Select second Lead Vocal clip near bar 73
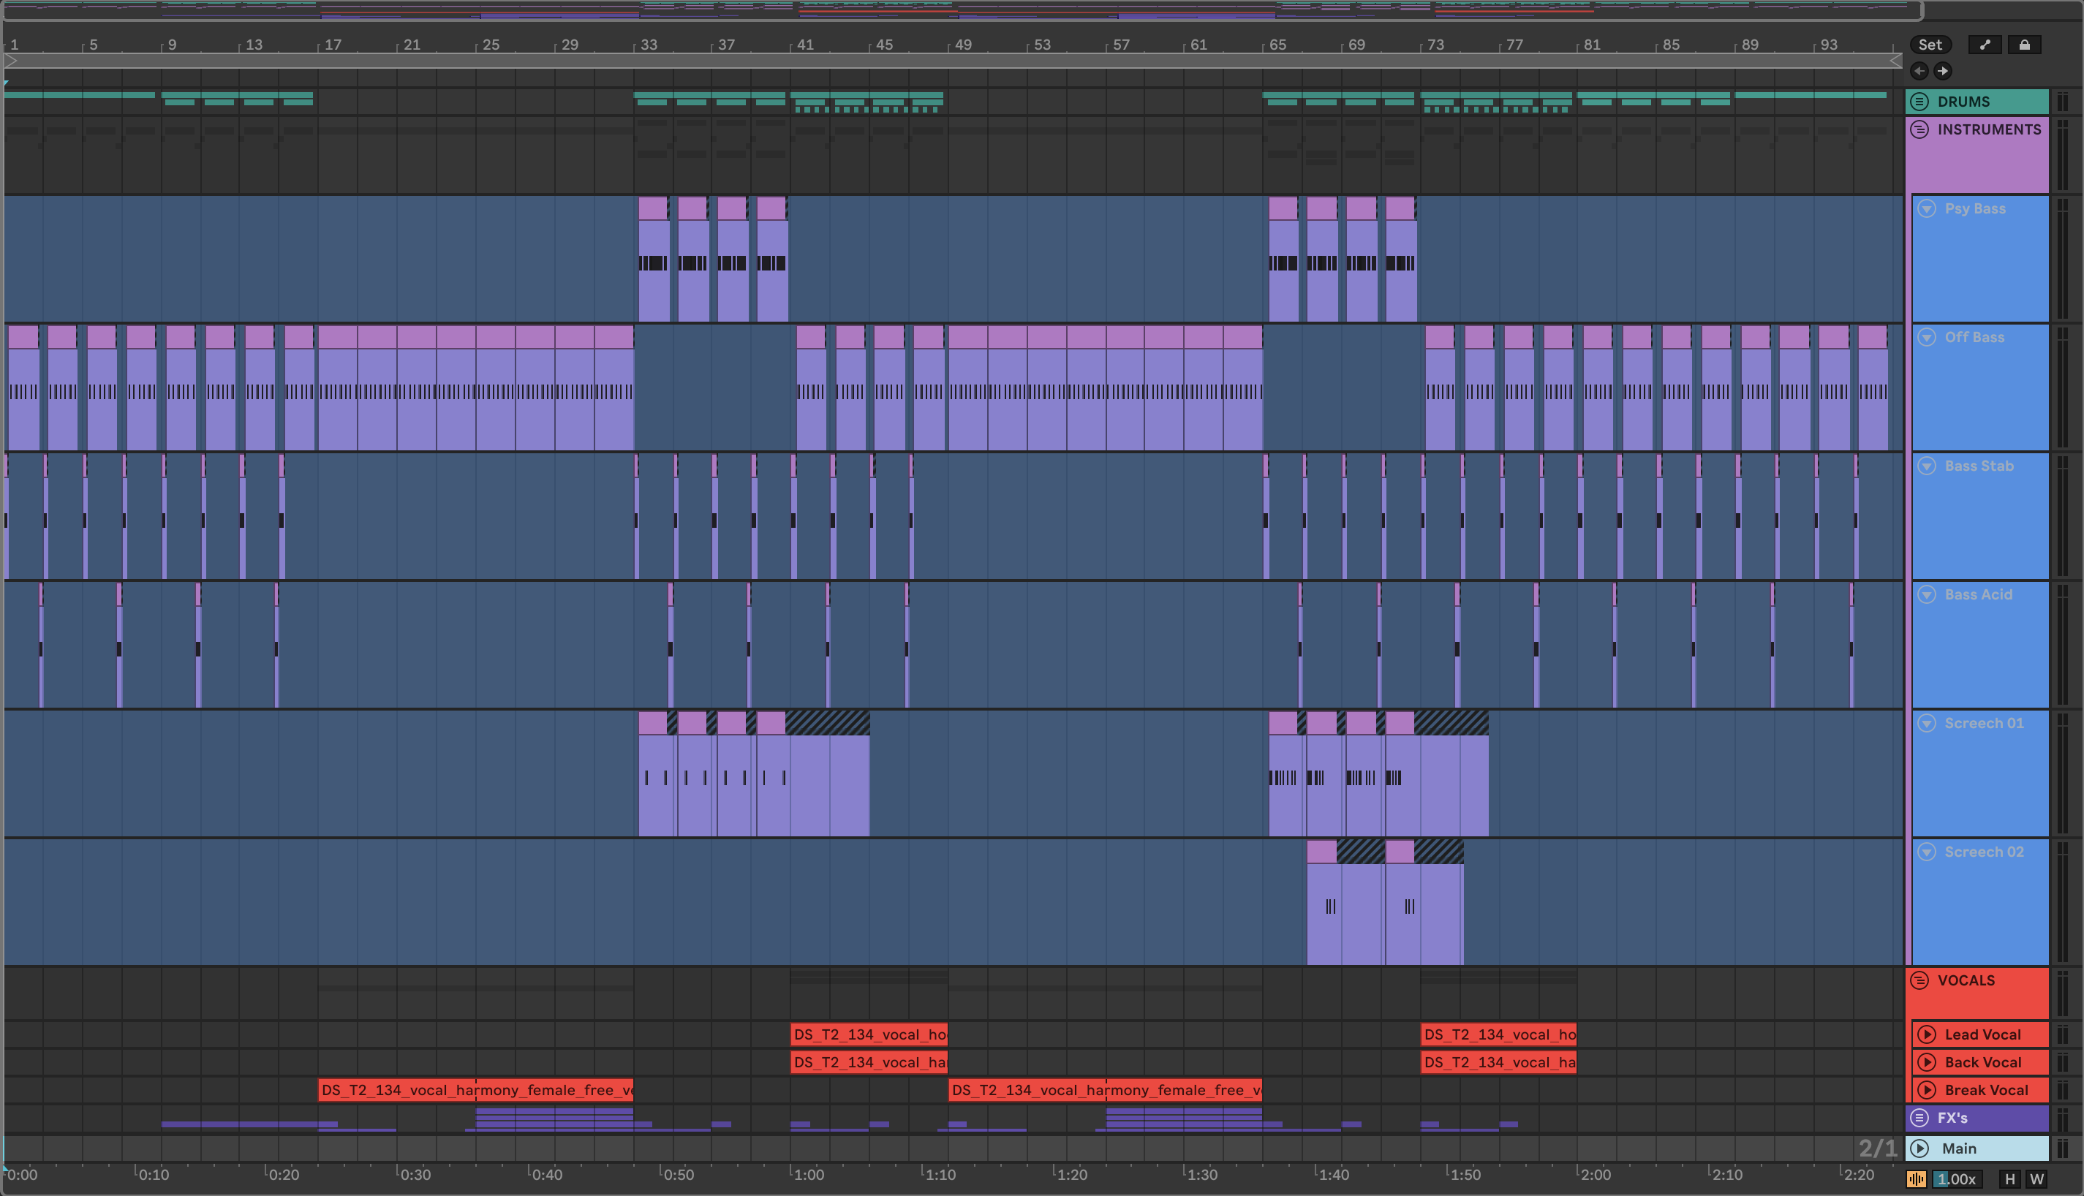 (x=1498, y=1035)
